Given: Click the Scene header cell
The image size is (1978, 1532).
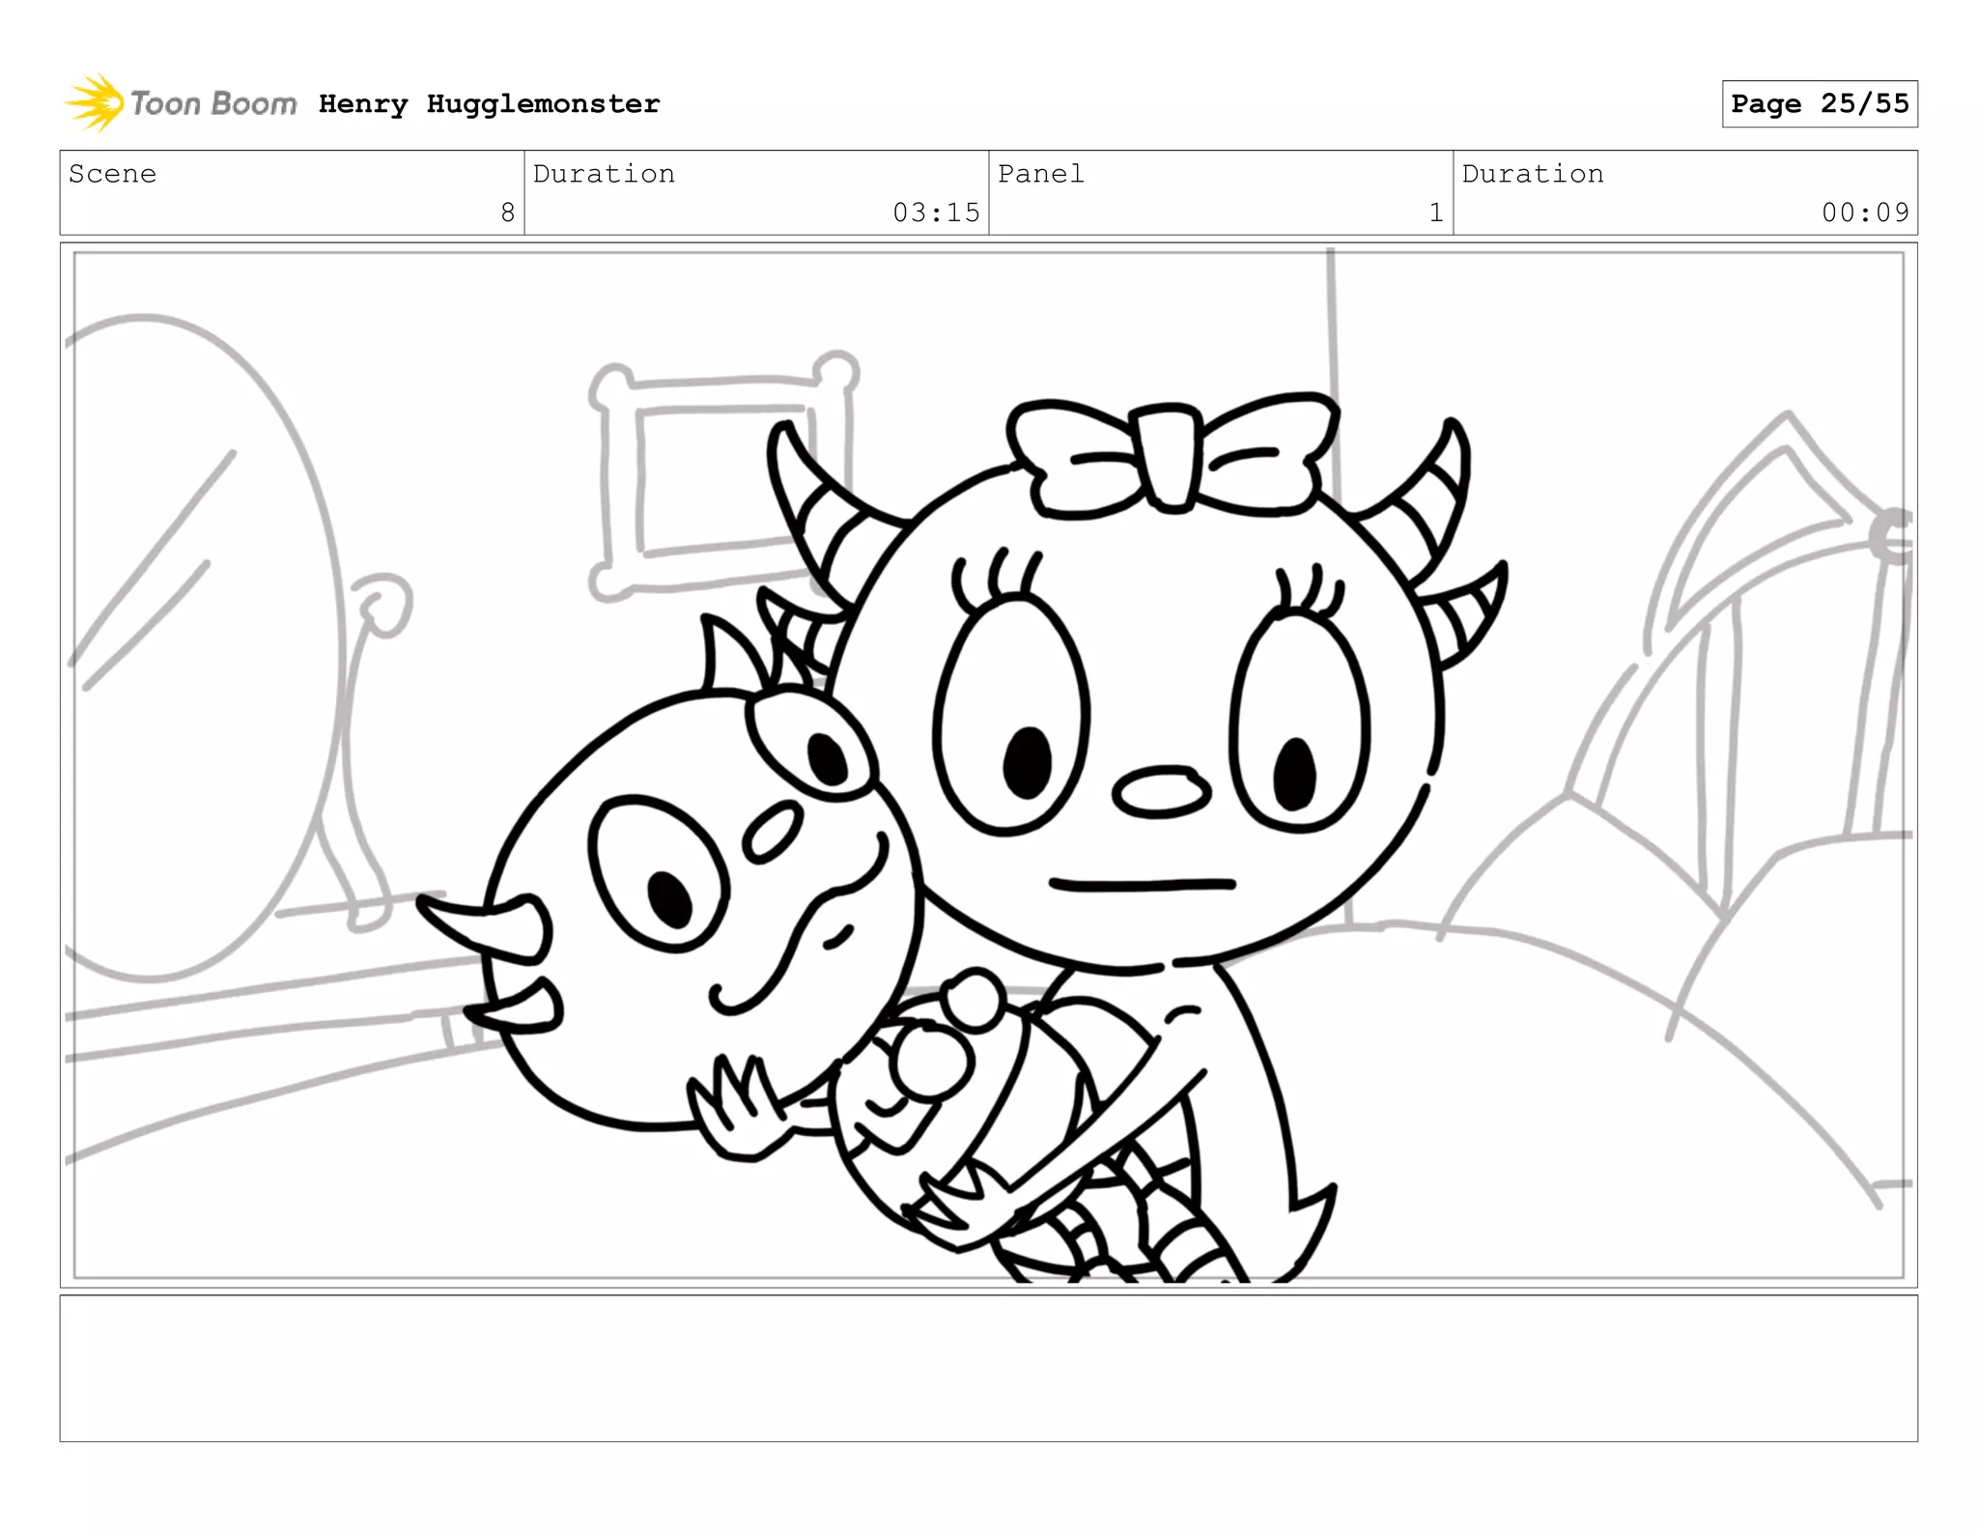Looking at the screenshot, I should [112, 174].
